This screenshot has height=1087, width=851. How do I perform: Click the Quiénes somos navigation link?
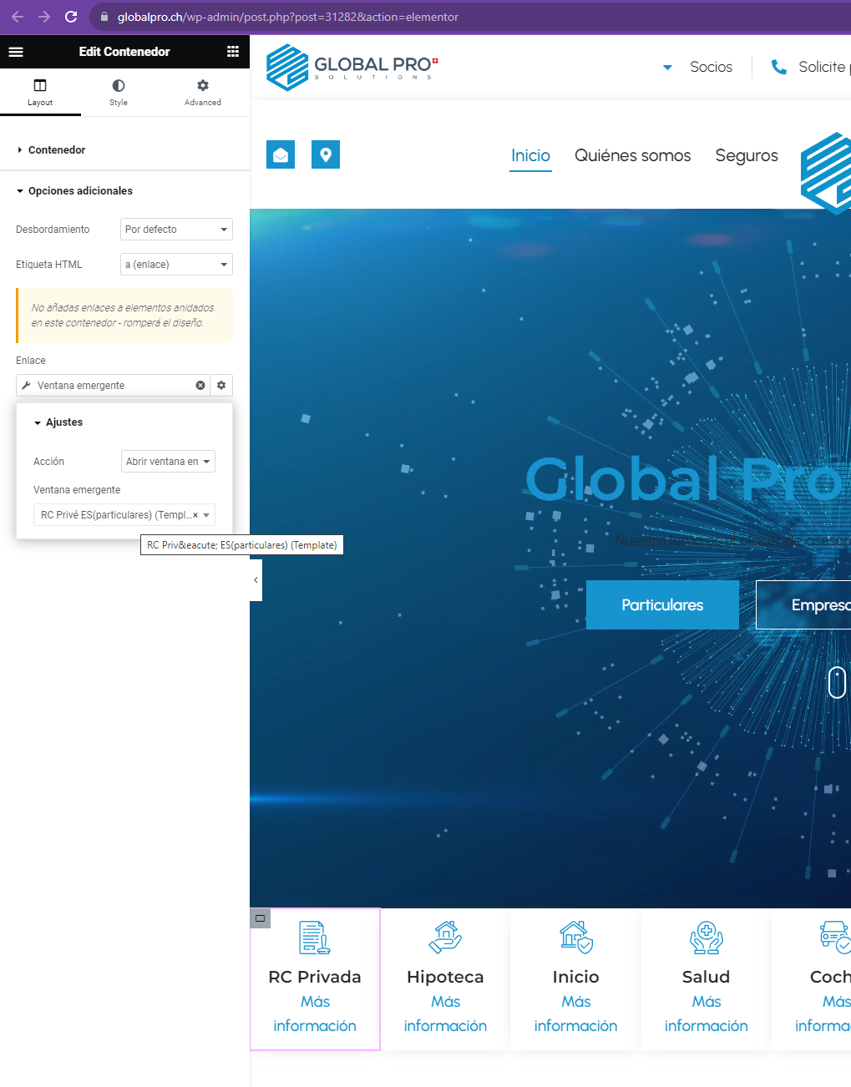tap(632, 156)
